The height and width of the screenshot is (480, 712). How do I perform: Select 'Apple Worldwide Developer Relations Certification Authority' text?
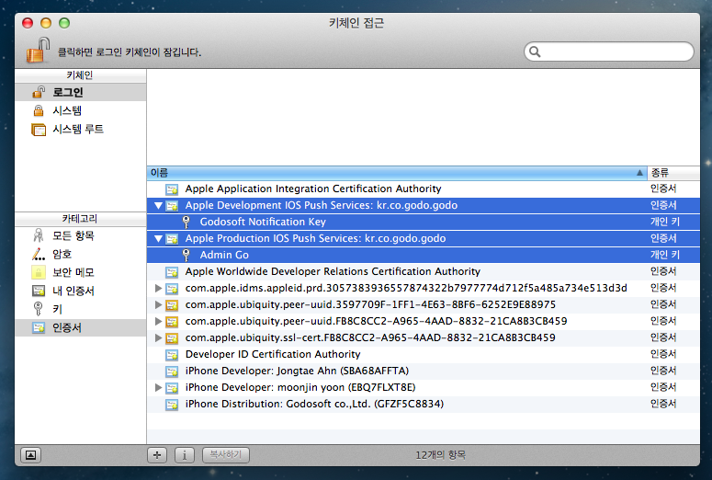coord(333,271)
